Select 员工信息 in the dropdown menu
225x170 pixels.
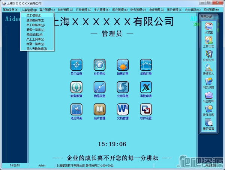coord(37,15)
